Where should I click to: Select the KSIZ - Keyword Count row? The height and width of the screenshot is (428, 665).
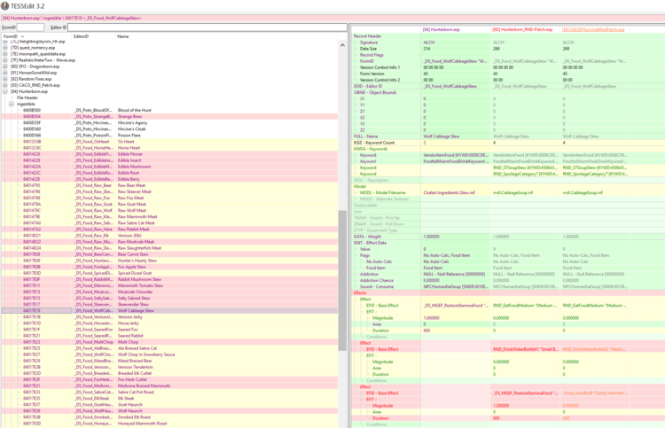tap(508, 143)
